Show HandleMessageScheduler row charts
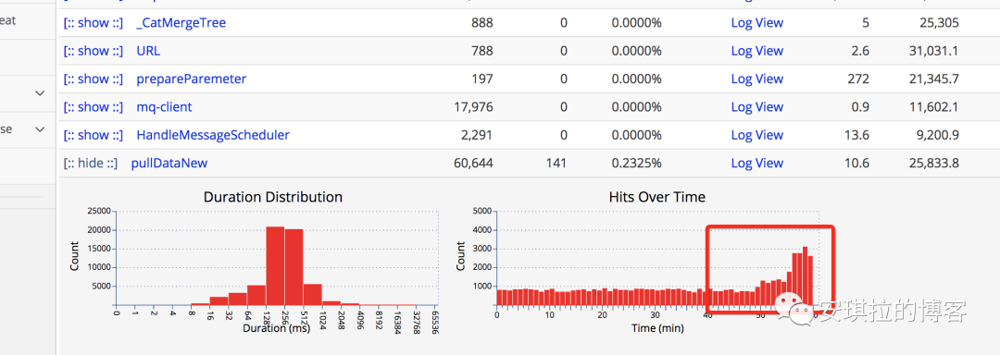 94,135
